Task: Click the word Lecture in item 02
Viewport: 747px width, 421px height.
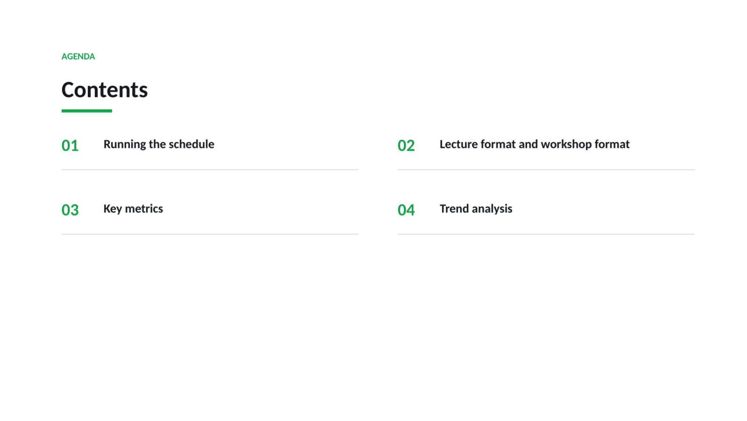Action: (458, 144)
